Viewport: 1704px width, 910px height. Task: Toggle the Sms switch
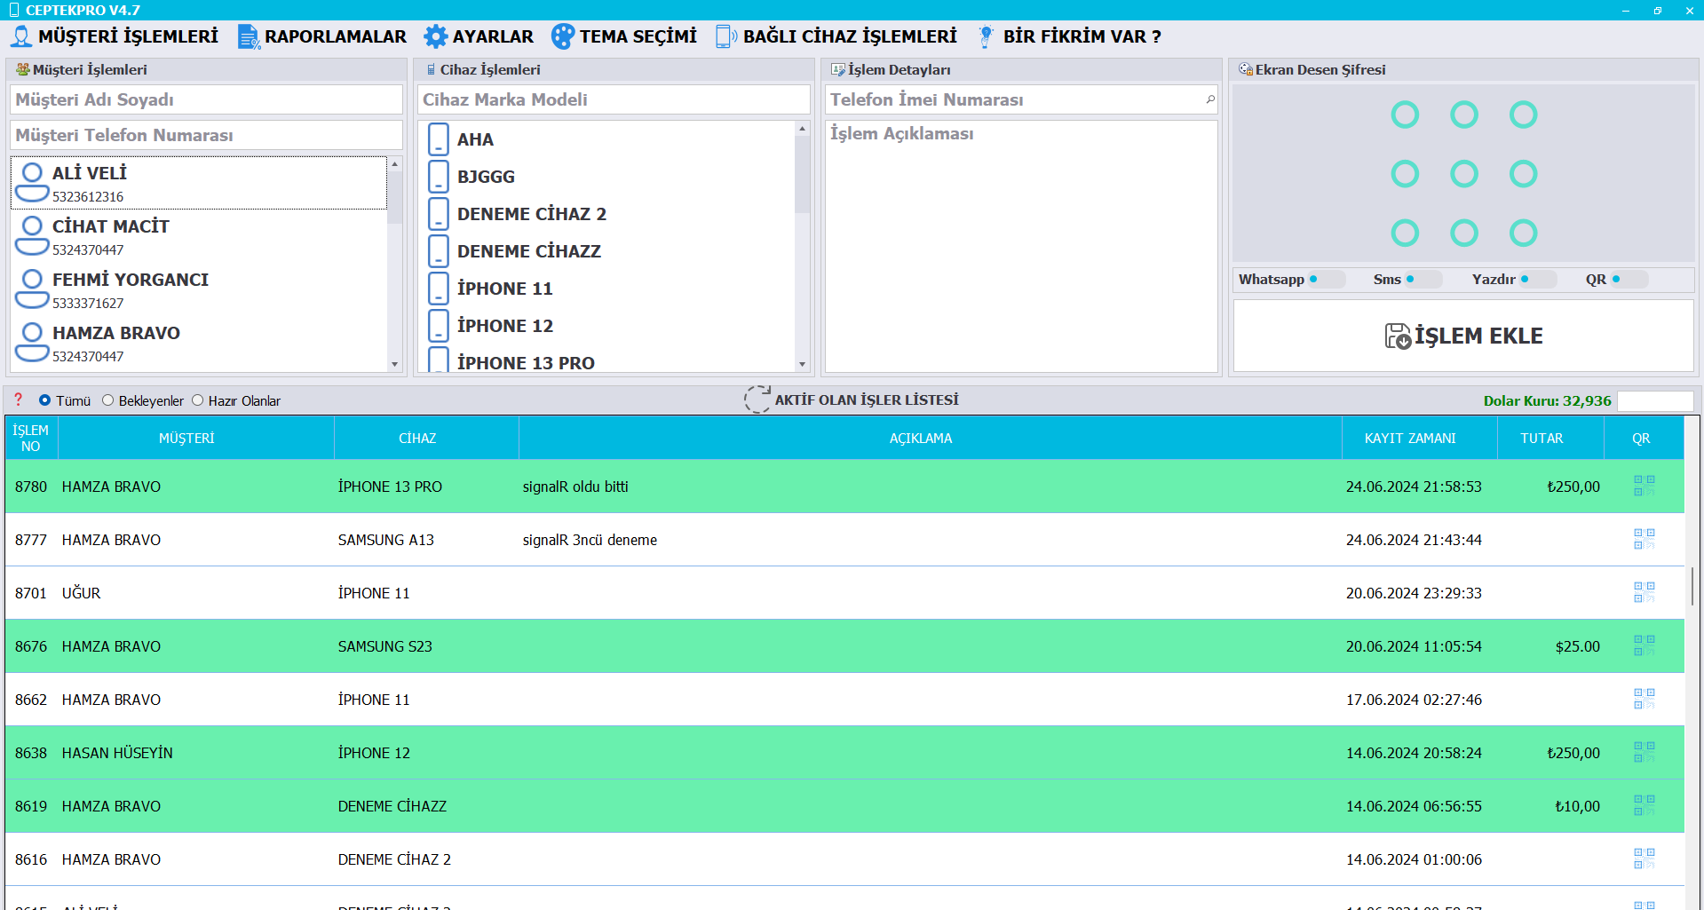coord(1423,279)
